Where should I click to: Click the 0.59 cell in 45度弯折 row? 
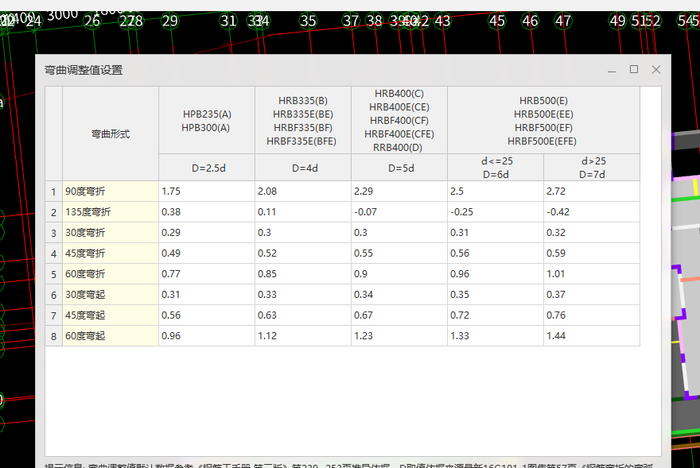592,253
